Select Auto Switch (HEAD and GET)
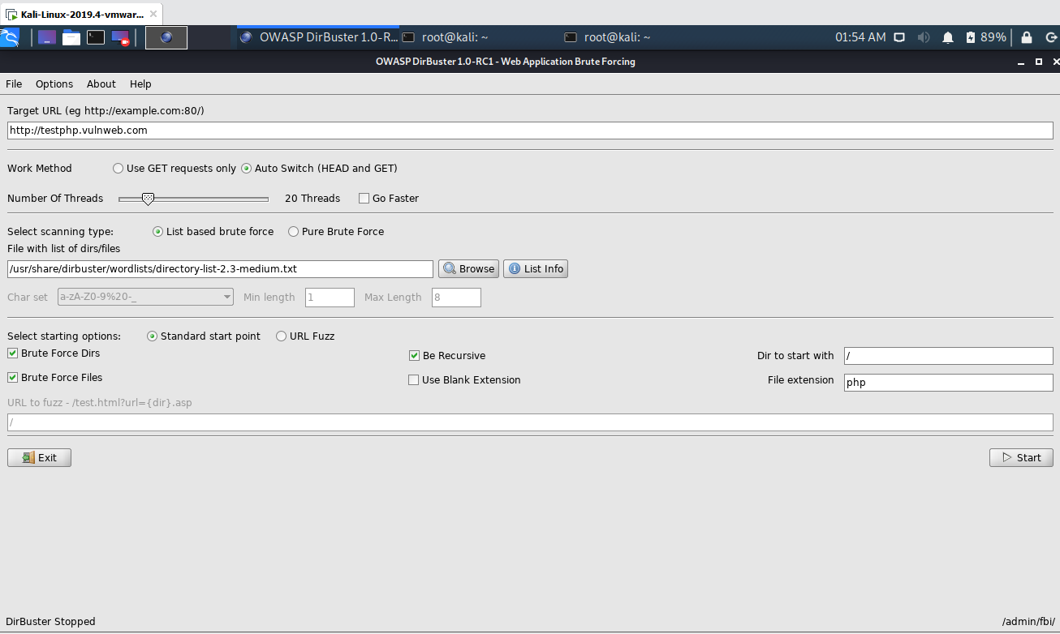Viewport: 1060px width, 634px height. 320,169
